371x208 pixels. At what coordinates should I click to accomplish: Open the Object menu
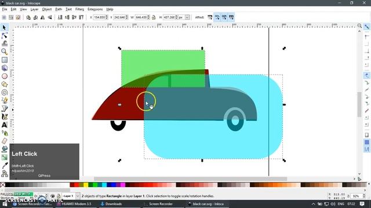(x=46, y=9)
